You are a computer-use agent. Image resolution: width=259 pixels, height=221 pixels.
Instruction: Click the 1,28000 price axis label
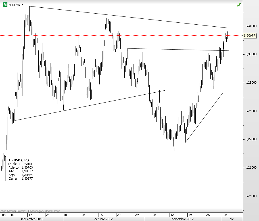point(251,111)
